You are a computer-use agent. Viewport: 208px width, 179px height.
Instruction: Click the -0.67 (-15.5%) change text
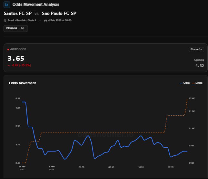tap(21, 65)
